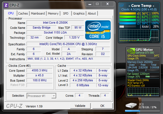Switch to the CPU tab
The height and width of the screenshot is (114, 163).
[11, 13]
